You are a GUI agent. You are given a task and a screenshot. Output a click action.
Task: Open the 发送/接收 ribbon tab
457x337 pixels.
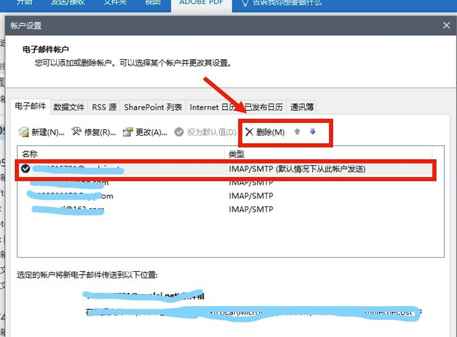point(67,3)
